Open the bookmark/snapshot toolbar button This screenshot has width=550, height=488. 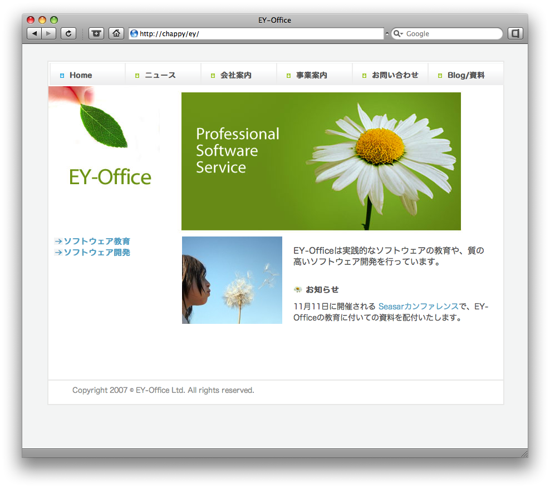tap(96, 33)
